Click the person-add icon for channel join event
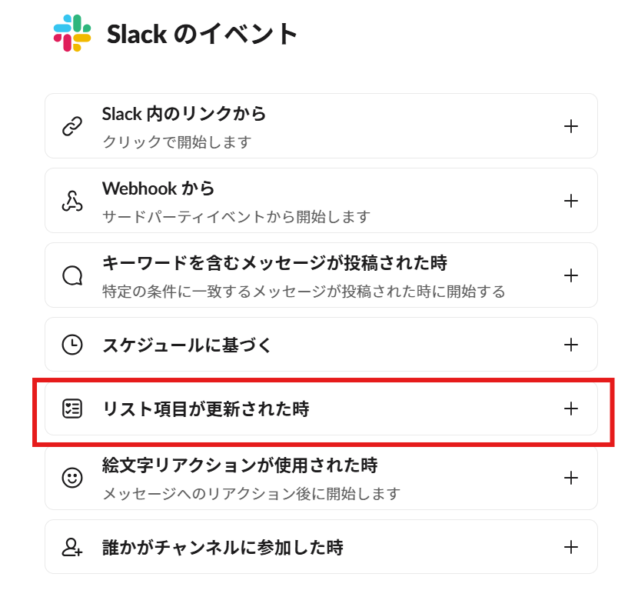The height and width of the screenshot is (607, 628). 73,548
